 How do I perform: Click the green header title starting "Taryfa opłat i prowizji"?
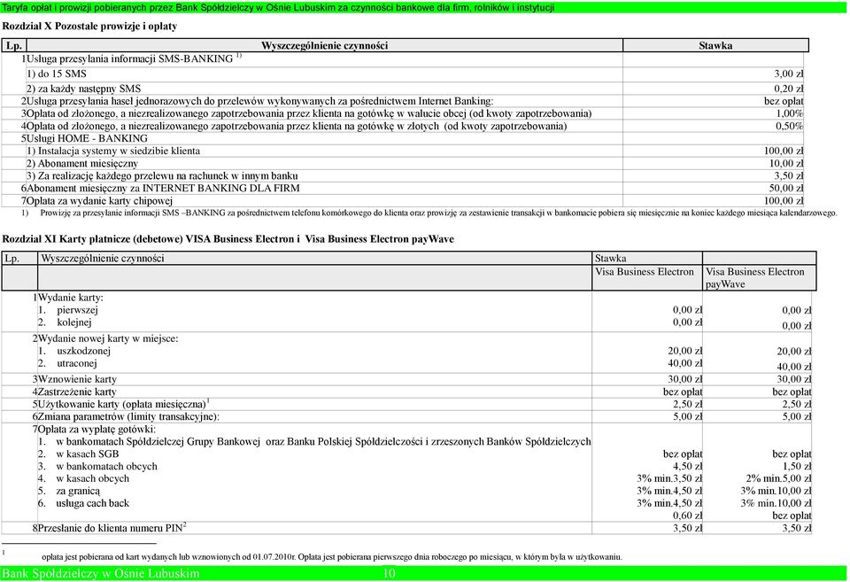coord(278,8)
